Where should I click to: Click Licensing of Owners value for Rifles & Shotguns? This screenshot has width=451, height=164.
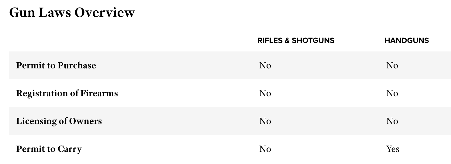(265, 121)
